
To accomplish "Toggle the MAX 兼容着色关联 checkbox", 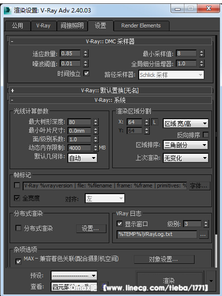I will (18, 261).
